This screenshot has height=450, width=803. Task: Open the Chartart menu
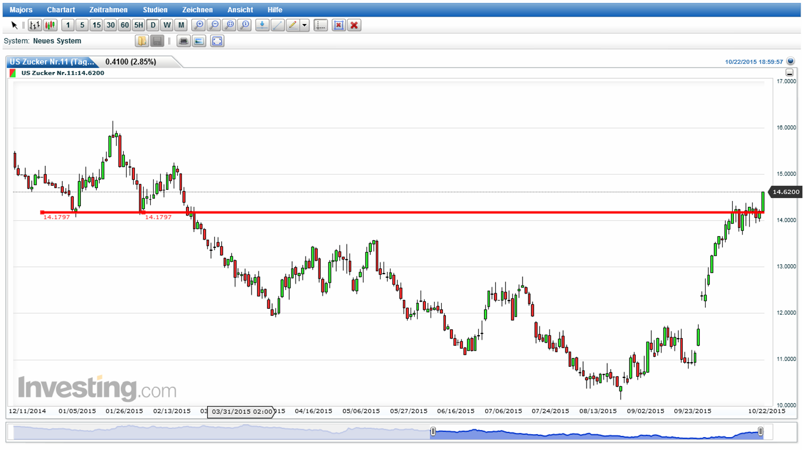(x=61, y=10)
